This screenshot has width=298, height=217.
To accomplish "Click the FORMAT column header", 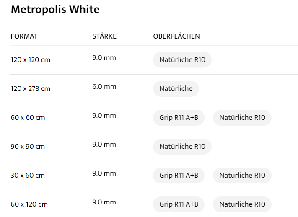I will point(24,36).
